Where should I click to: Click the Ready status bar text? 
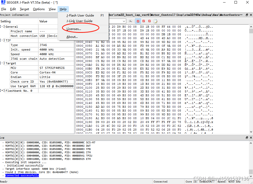(x=4, y=181)
